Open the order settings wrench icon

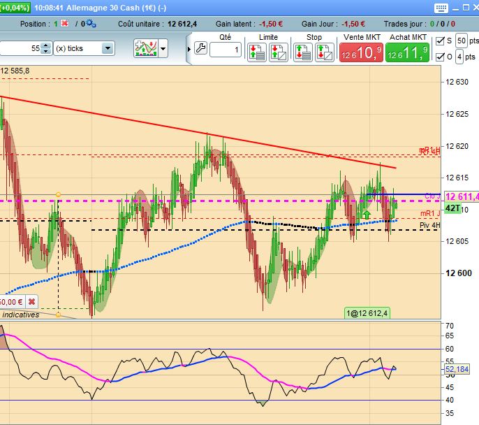click(200, 48)
